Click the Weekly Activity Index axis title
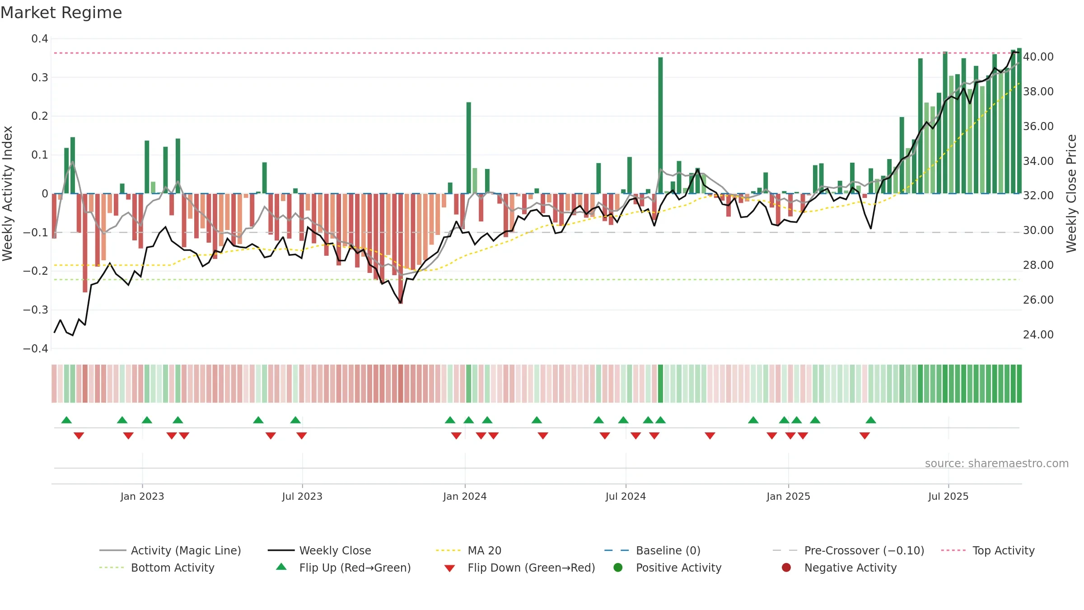 (8, 193)
